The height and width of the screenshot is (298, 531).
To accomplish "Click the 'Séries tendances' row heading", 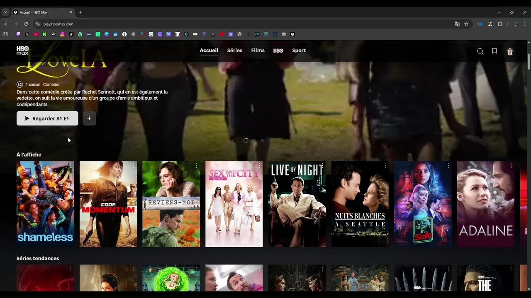I will click(38, 258).
